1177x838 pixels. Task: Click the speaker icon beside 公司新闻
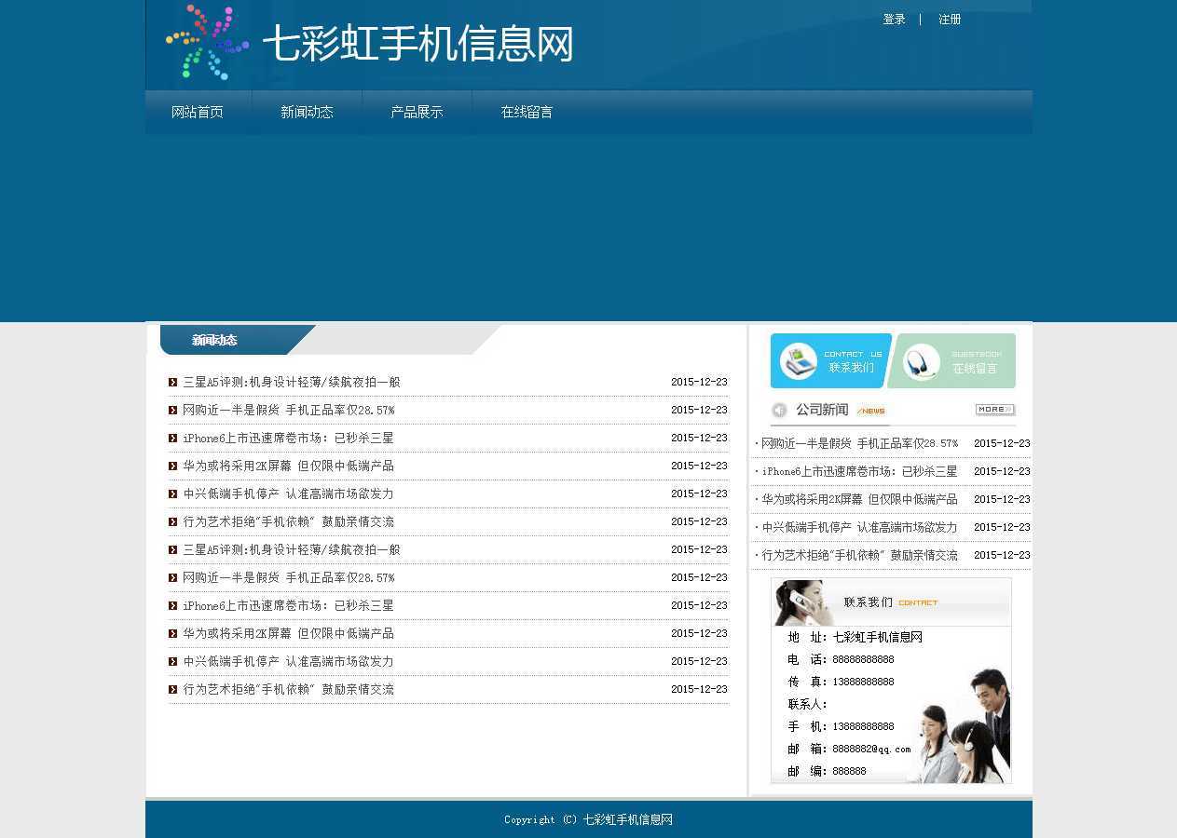[x=779, y=410]
